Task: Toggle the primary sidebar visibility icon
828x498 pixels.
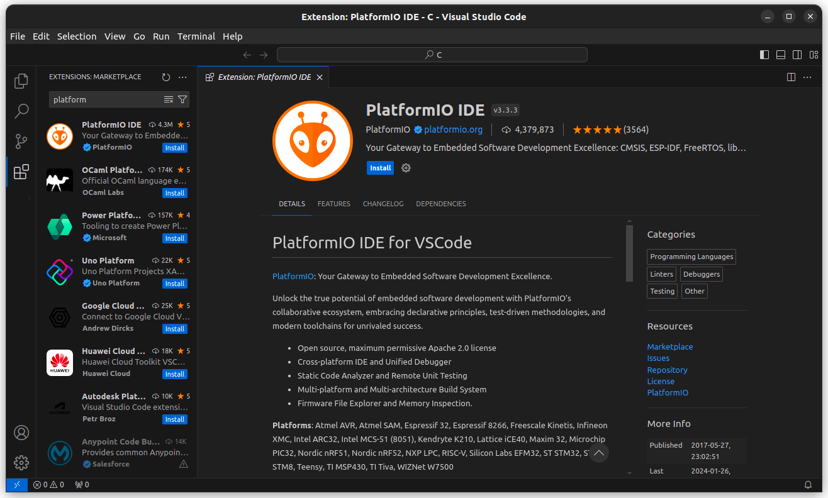Action: tap(764, 55)
